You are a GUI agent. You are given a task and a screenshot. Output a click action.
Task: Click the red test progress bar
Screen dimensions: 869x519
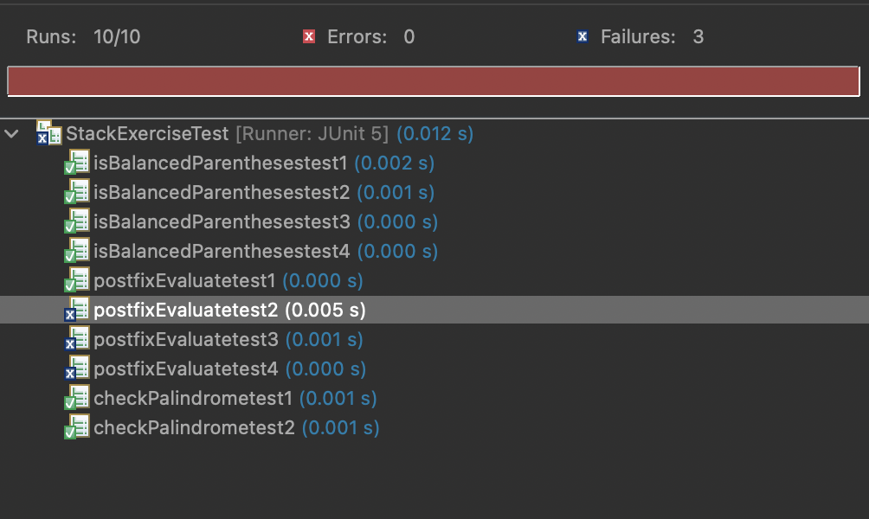[x=433, y=80]
